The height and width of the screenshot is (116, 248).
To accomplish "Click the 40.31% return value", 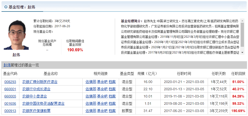I will point(238,89).
